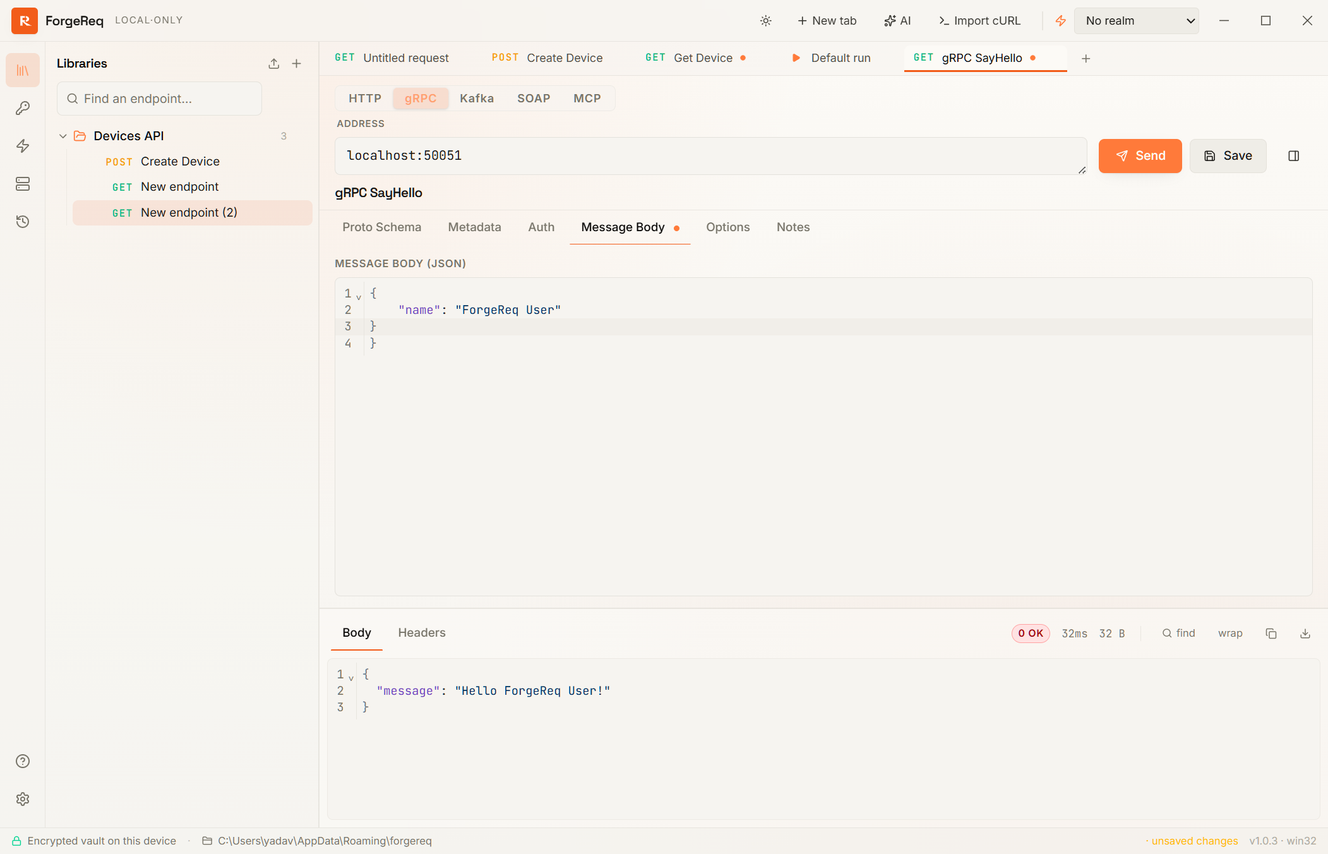This screenshot has width=1328, height=854.
Task: Click the orange lightning icon beside realm
Action: 1061,21
